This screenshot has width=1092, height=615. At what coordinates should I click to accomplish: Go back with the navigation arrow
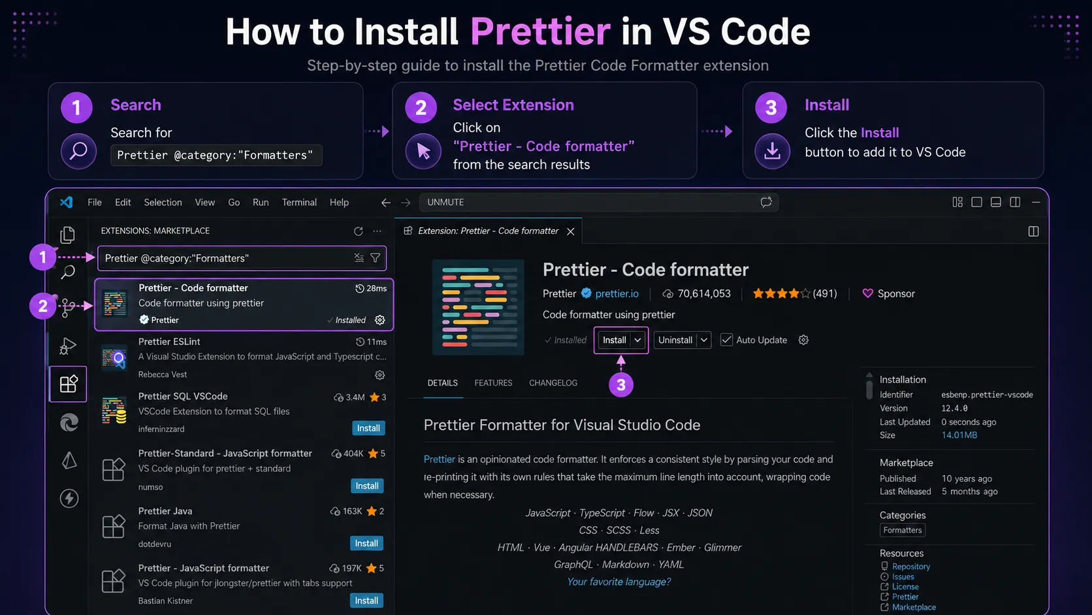click(x=386, y=203)
